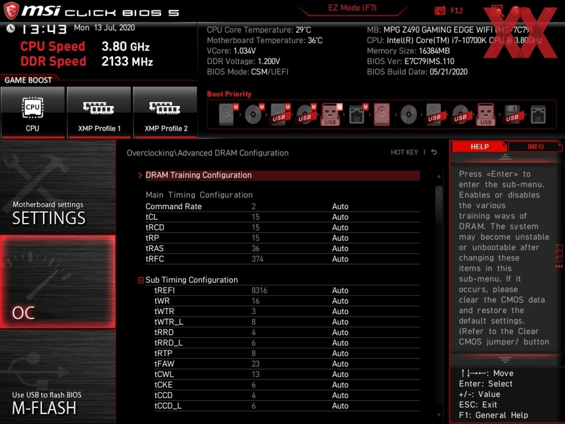Click the clock icon beside the time

click(x=11, y=28)
